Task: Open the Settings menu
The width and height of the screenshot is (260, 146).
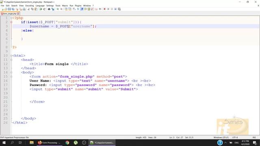Action: (x=50, y=6)
